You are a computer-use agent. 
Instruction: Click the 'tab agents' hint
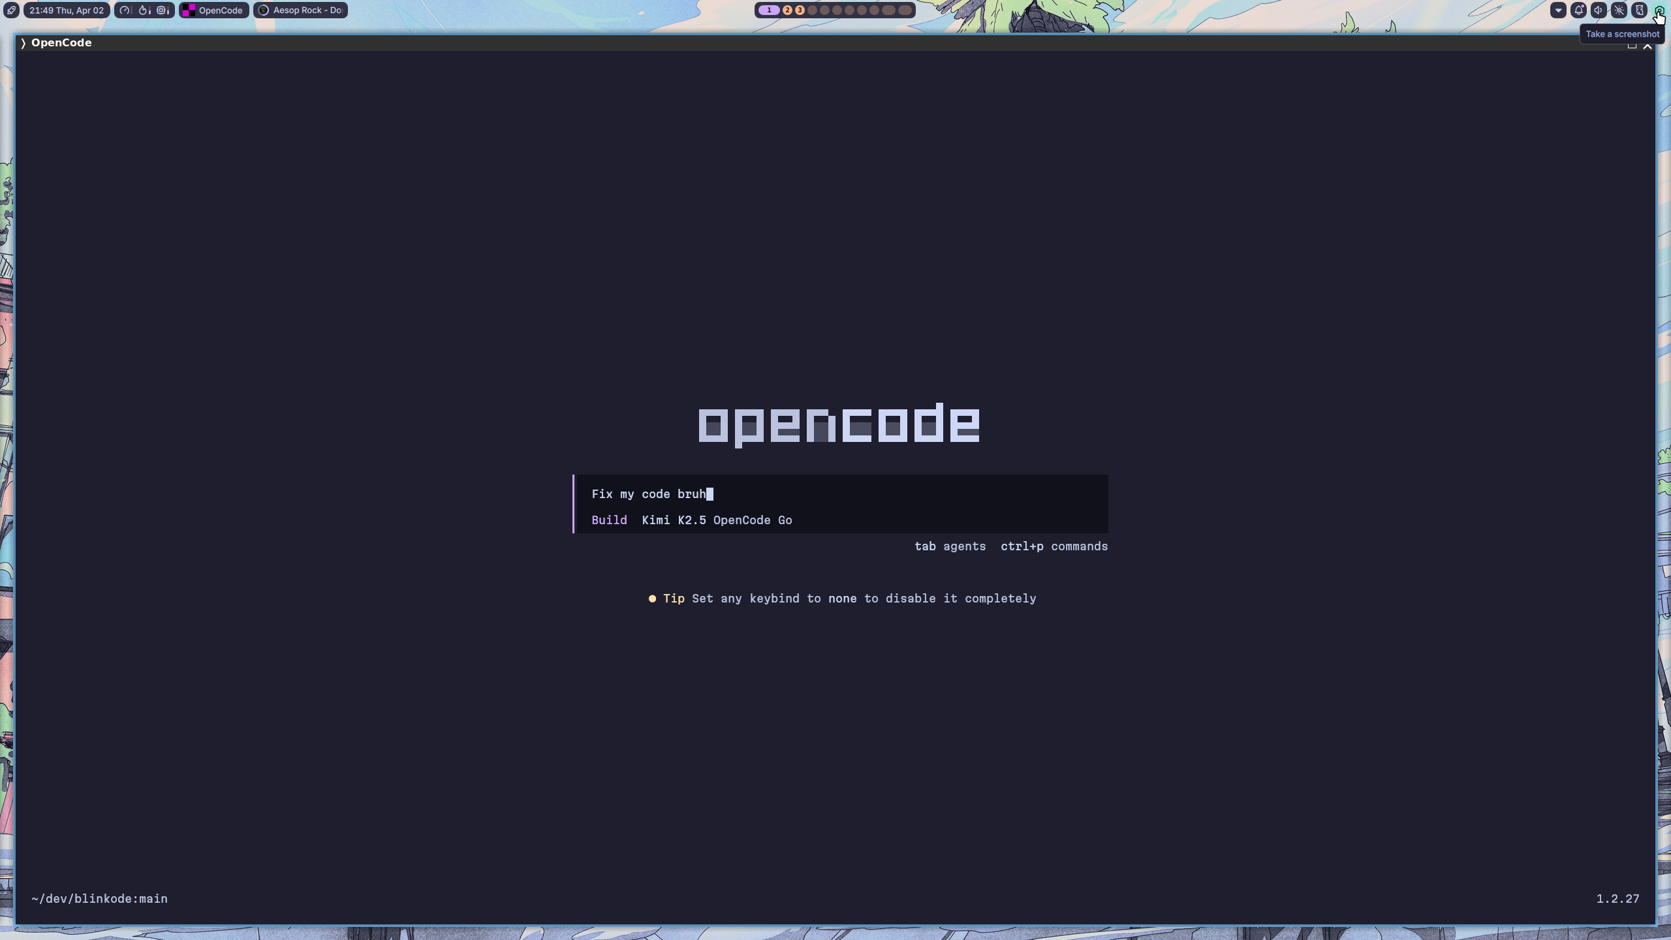pyautogui.click(x=950, y=546)
